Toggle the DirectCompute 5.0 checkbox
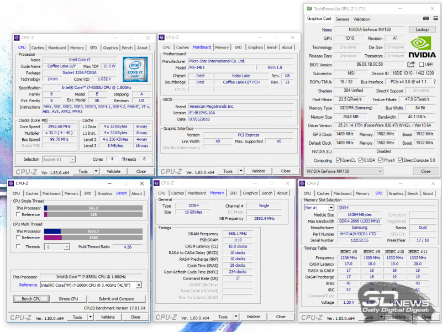The width and height of the screenshot is (442, 332). (x=400, y=160)
